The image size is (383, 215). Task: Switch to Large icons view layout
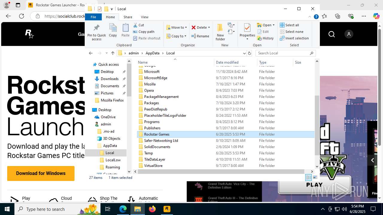click(315, 178)
